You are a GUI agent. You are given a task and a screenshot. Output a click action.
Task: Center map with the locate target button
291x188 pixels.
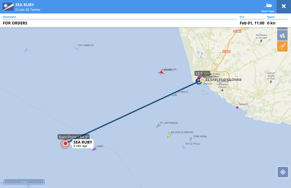(x=283, y=172)
